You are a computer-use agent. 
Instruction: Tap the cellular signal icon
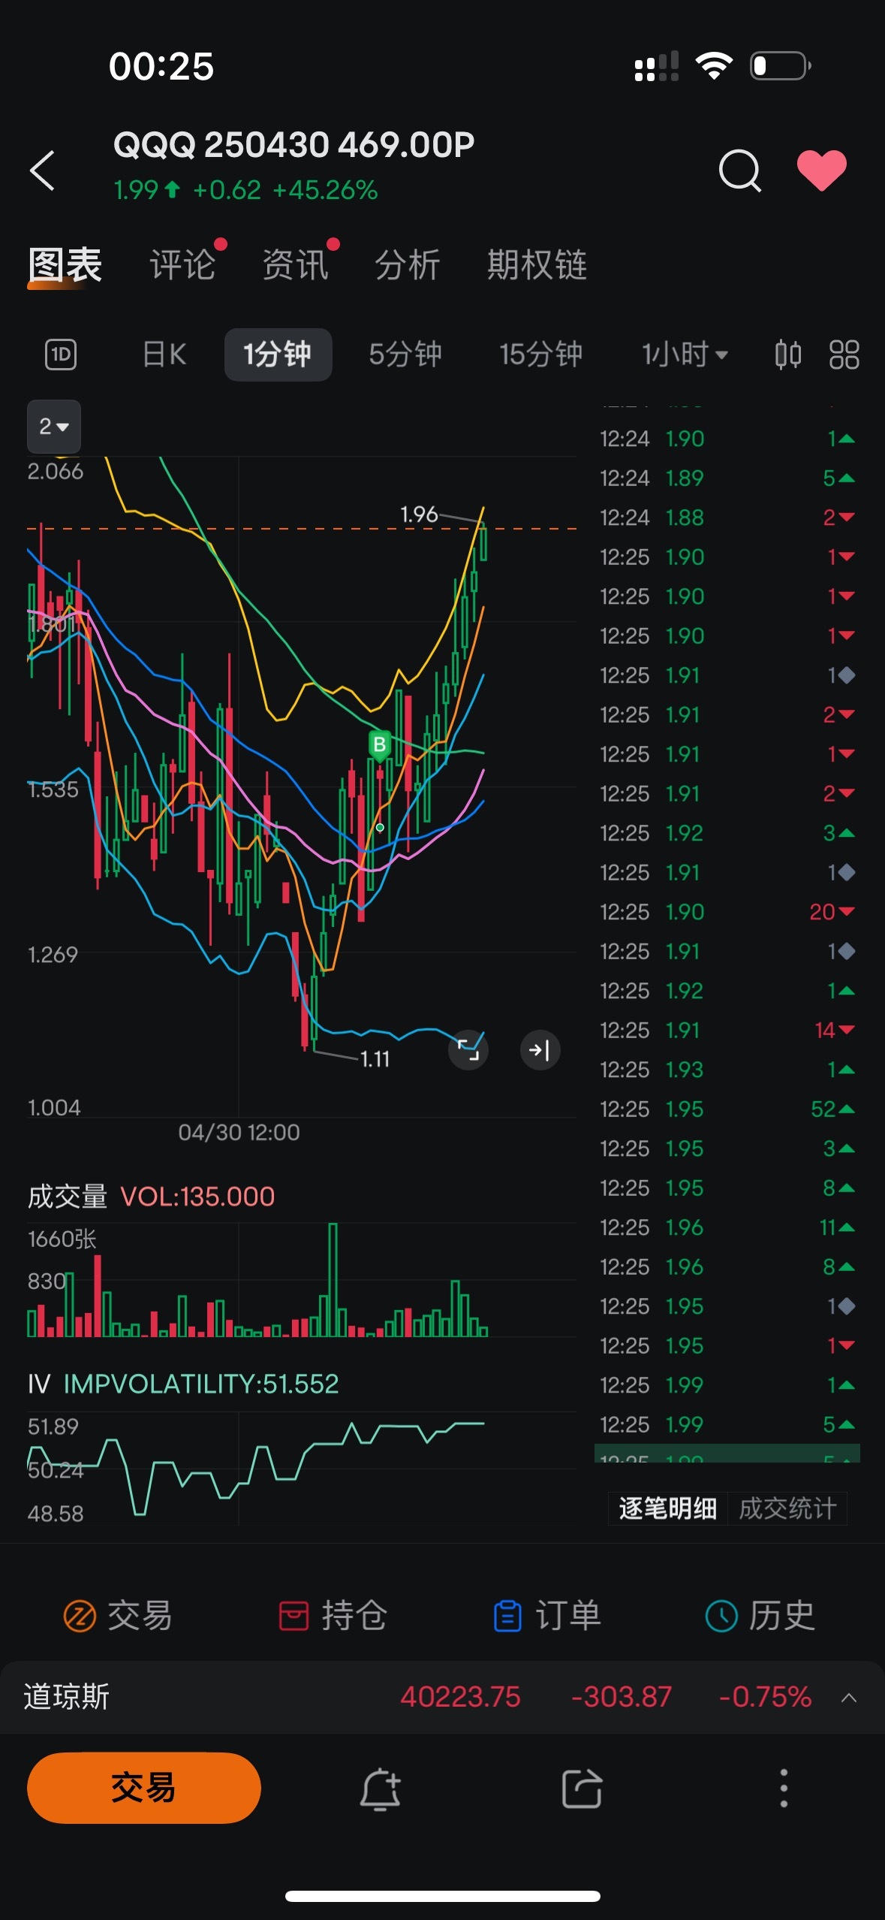click(x=657, y=66)
